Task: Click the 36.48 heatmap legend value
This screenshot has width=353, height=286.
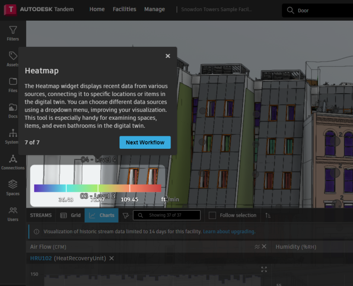Action: [66, 200]
